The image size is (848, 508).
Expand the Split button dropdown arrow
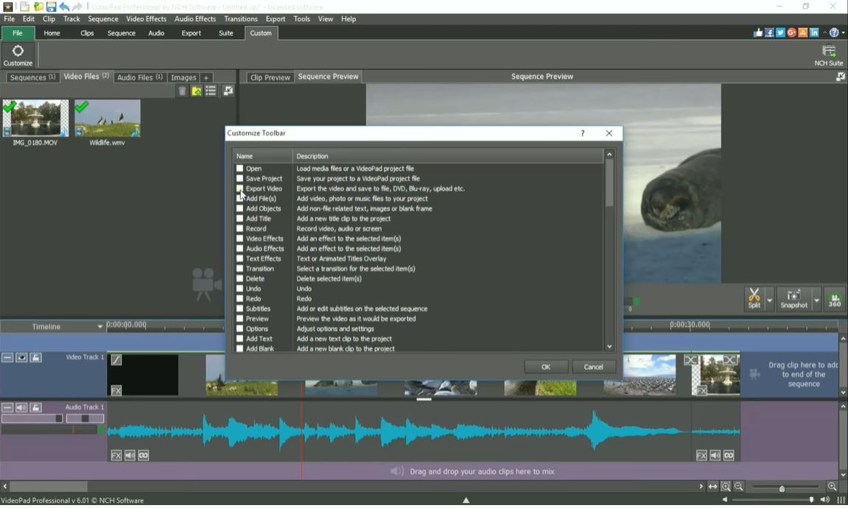coord(769,300)
